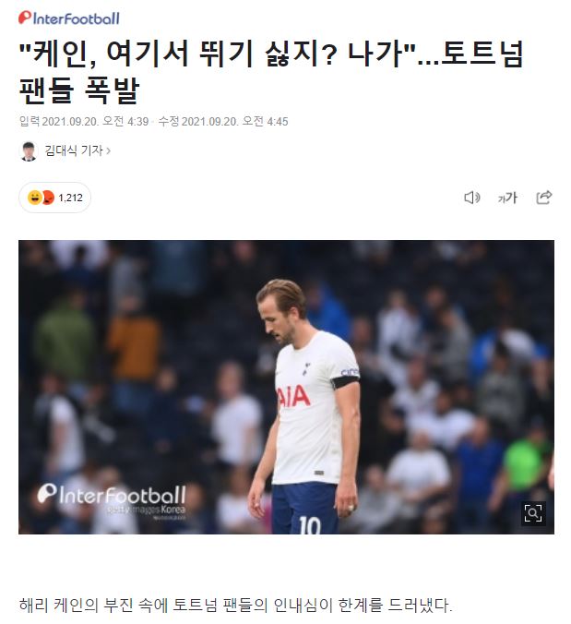Open font size settings (가가 icon)
This screenshot has height=624, width=571.
507,198
